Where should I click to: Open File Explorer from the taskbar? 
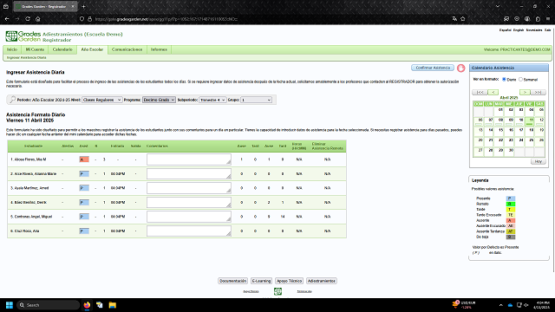coord(112,305)
